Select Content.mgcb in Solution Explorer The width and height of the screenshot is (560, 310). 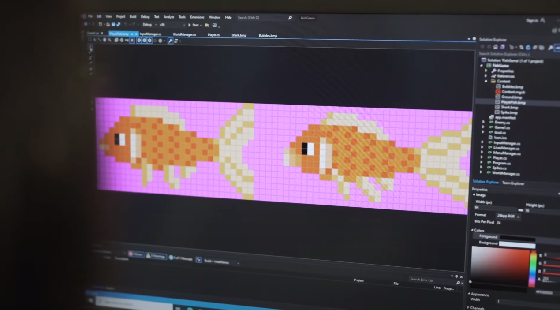(513, 92)
